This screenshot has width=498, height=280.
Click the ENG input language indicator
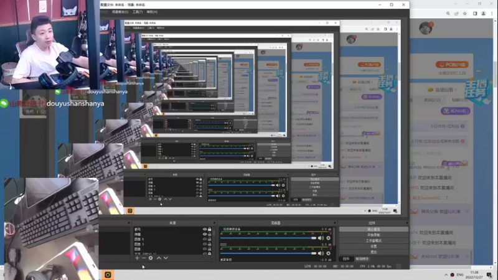[460, 275]
